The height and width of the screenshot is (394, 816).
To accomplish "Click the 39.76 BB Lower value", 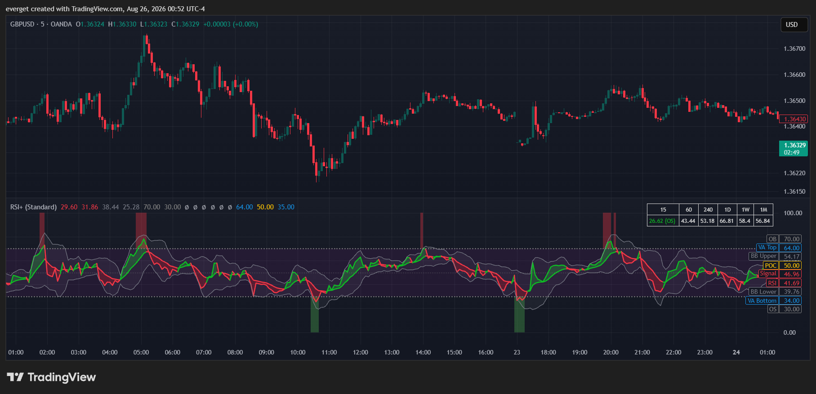I will [791, 292].
